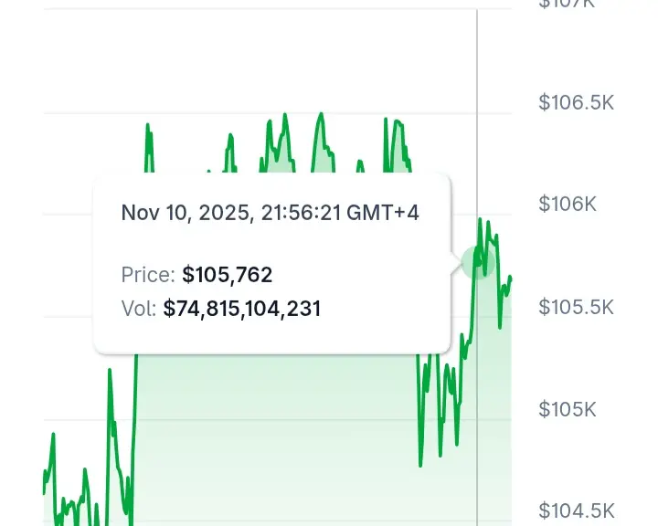Click the $106K y-axis label
The width and height of the screenshot is (658, 526).
point(568,204)
